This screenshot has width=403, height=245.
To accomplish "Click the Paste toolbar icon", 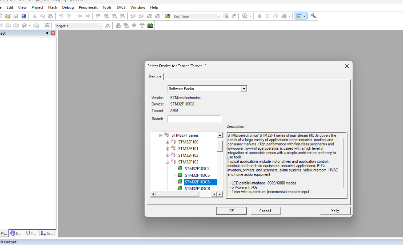I will (x=50, y=16).
